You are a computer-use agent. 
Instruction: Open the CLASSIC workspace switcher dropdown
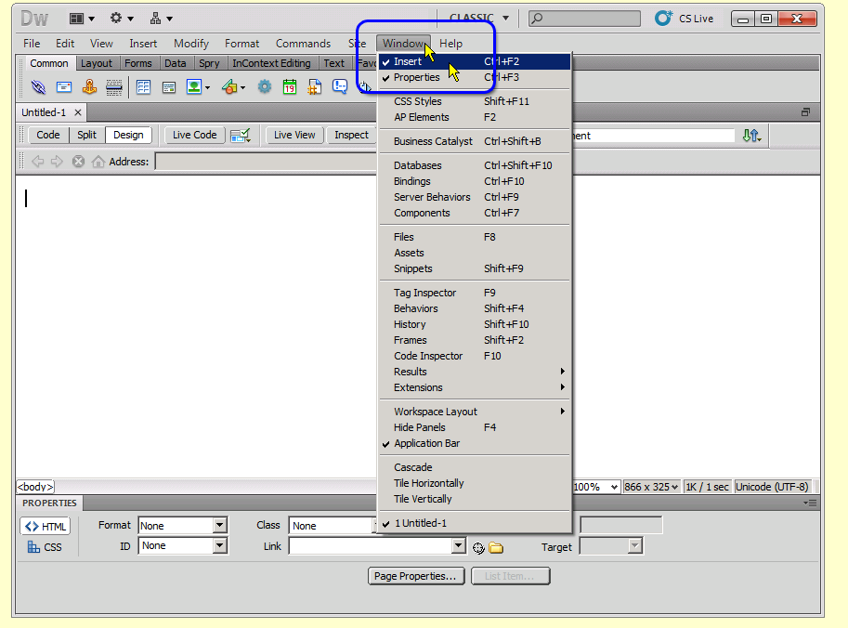479,18
